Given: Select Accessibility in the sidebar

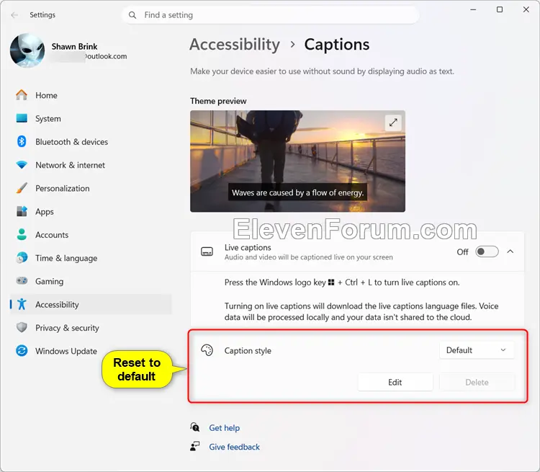Looking at the screenshot, I should pos(91,304).
